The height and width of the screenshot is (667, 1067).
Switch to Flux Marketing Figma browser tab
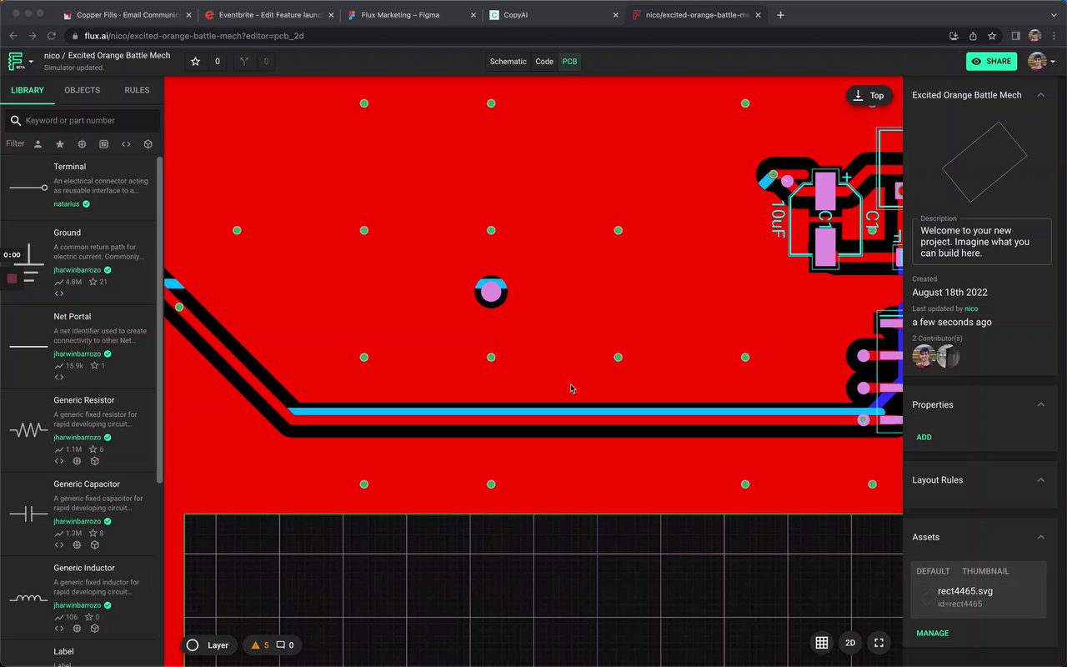pos(409,15)
